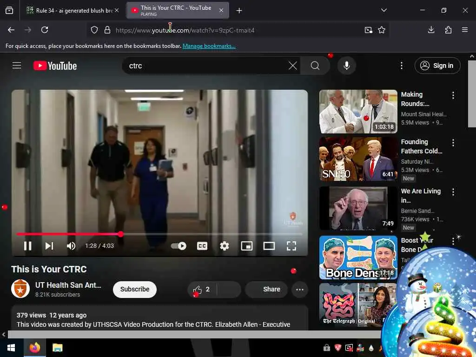Click Firefox in the taskbar
Screen dimensions: 476x357
(35, 348)
